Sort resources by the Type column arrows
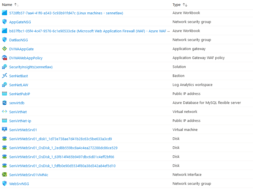The image size is (253, 191). tap(185, 5)
